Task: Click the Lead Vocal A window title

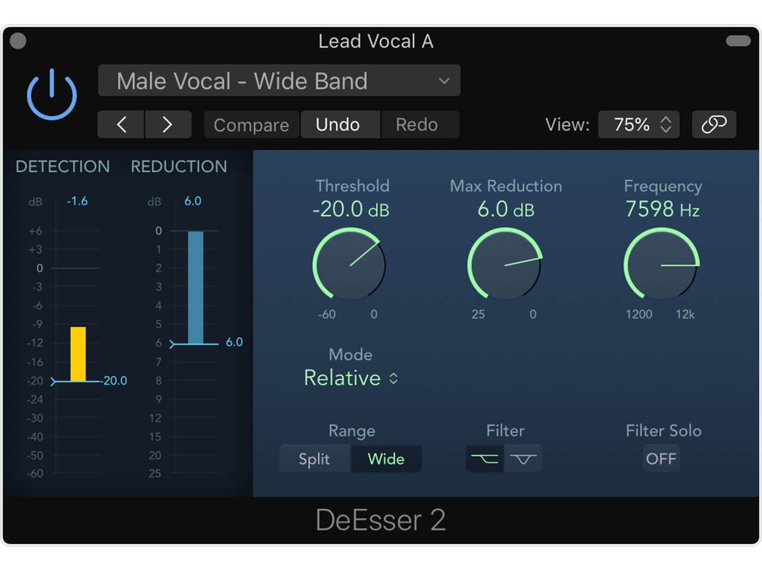Action: point(376,41)
